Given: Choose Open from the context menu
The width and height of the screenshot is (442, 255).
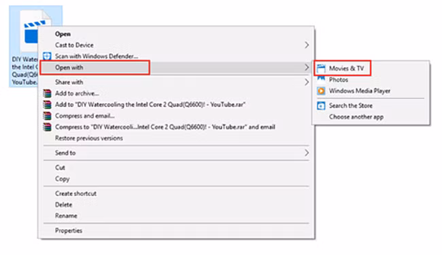Looking at the screenshot, I should pyautogui.click(x=63, y=34).
